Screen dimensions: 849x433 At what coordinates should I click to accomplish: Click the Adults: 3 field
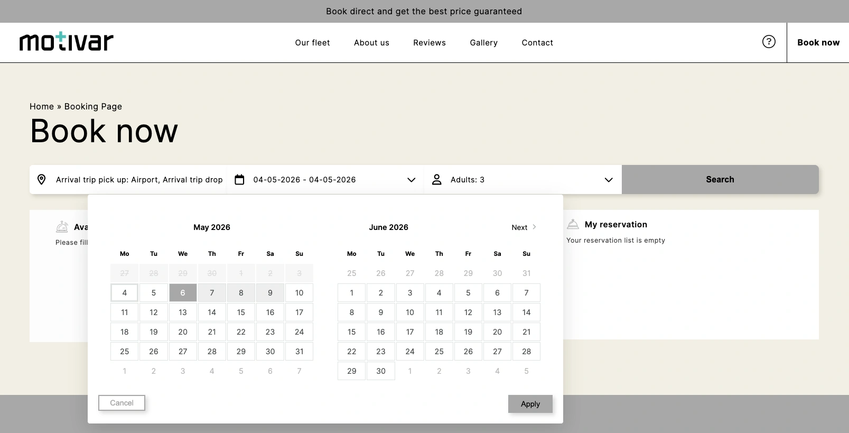pyautogui.click(x=523, y=180)
